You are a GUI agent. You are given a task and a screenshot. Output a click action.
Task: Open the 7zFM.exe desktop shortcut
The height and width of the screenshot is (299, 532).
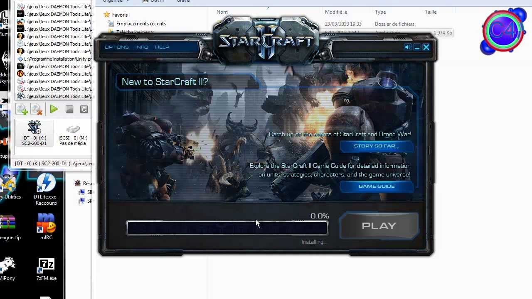tap(46, 269)
